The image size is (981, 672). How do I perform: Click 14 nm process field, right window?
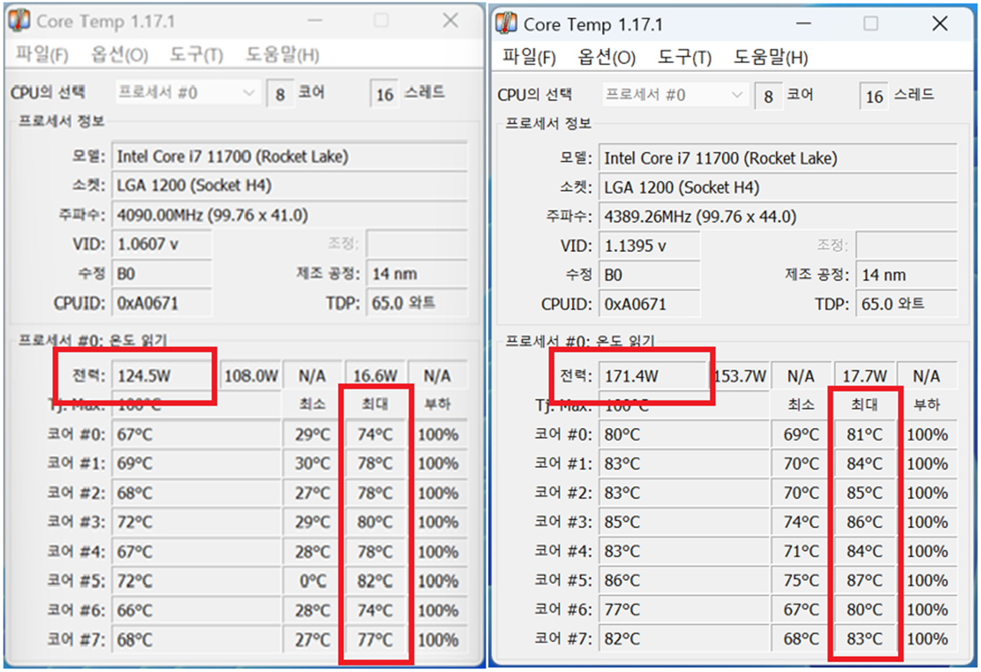pos(906,275)
